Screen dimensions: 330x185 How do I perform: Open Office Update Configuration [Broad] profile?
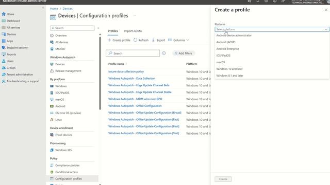[145, 113]
